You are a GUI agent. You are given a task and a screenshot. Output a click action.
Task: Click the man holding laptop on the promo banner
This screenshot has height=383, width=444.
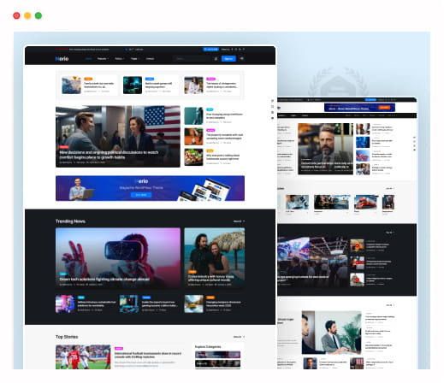tap(80, 189)
